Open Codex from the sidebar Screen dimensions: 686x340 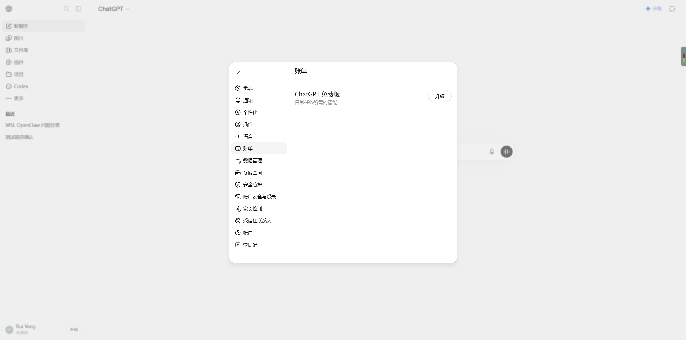coord(44,86)
